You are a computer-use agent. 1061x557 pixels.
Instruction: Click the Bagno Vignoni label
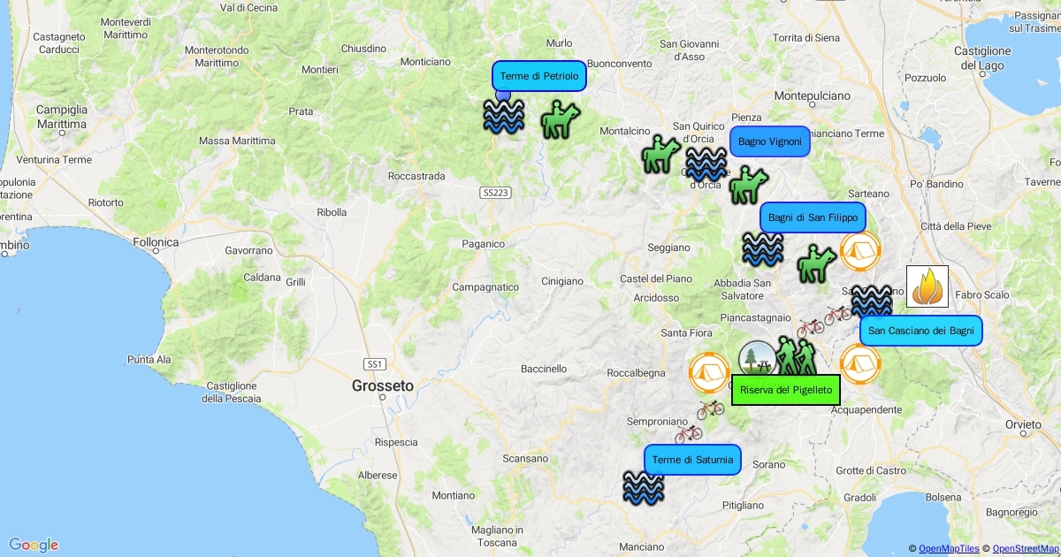[x=770, y=141]
